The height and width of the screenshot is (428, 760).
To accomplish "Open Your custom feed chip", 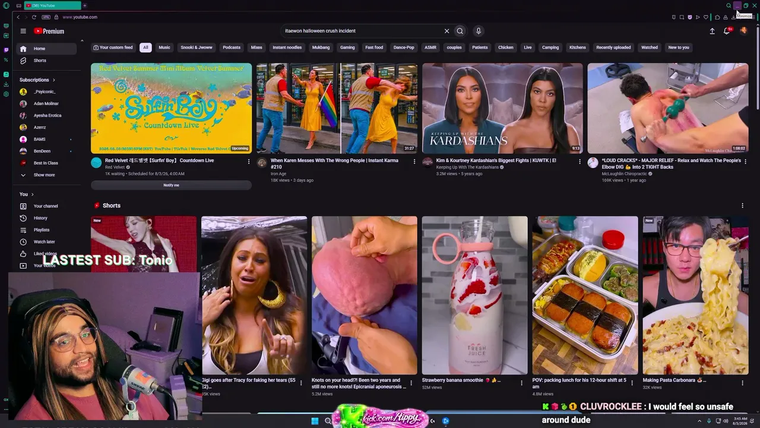I will (x=113, y=48).
